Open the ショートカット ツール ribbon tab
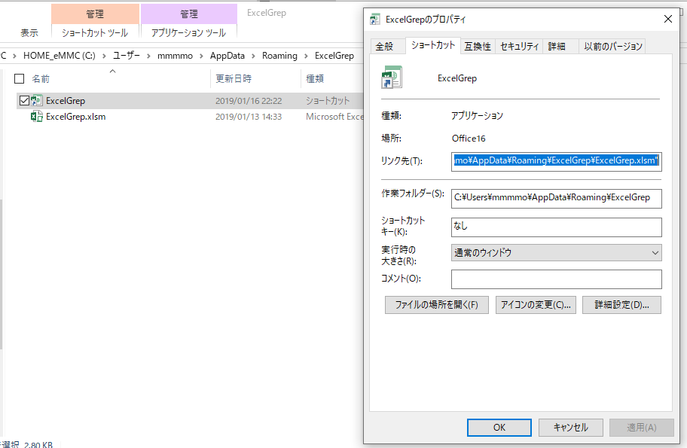This screenshot has height=448, width=687. coord(95,33)
